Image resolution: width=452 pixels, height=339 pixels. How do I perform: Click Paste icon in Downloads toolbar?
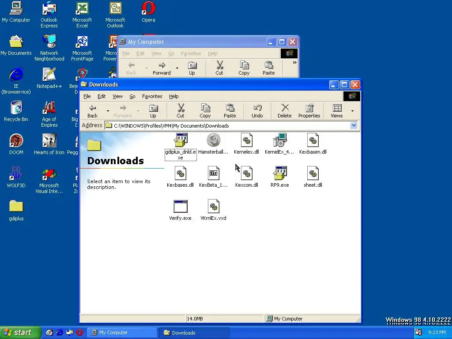[230, 111]
